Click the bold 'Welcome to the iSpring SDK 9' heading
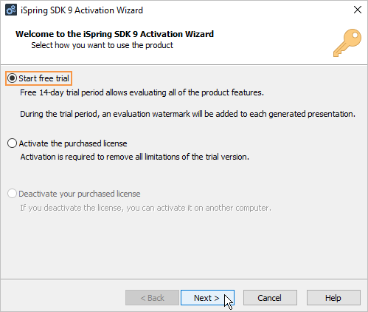368x312 pixels. [115, 34]
